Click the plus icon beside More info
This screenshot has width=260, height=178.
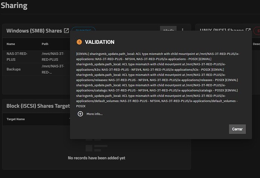click(x=80, y=114)
